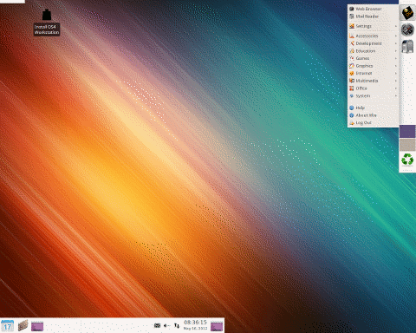Click the OS4 application menu button
This screenshot has height=333, width=416.
tap(407, 13)
